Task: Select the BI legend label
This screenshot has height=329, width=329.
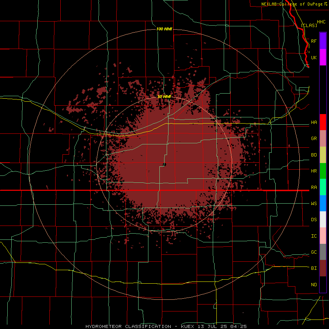Action: 314,268
